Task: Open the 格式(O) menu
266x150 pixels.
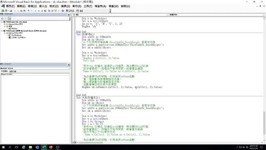Action: pyautogui.click(x=54, y=6)
